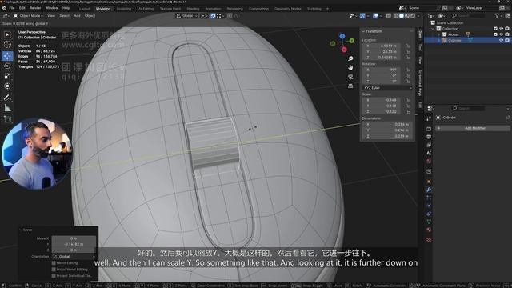Enable Mirror Editing checkbox
The width and height of the screenshot is (512, 288).
(x=54, y=263)
